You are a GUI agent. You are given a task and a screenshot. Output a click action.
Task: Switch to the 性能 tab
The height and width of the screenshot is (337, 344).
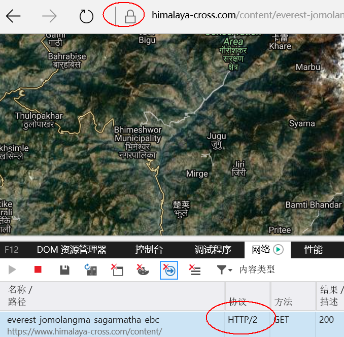[313, 250]
